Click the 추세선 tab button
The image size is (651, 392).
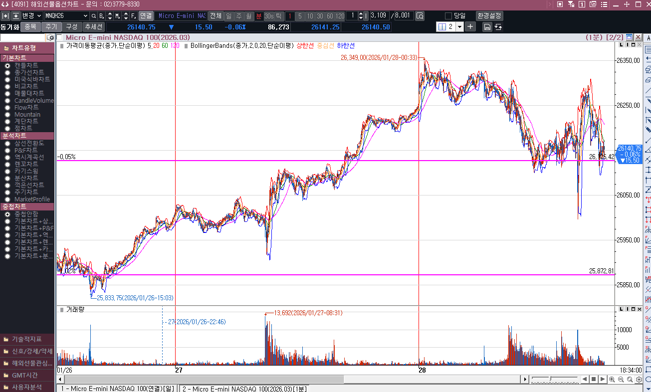tap(93, 27)
